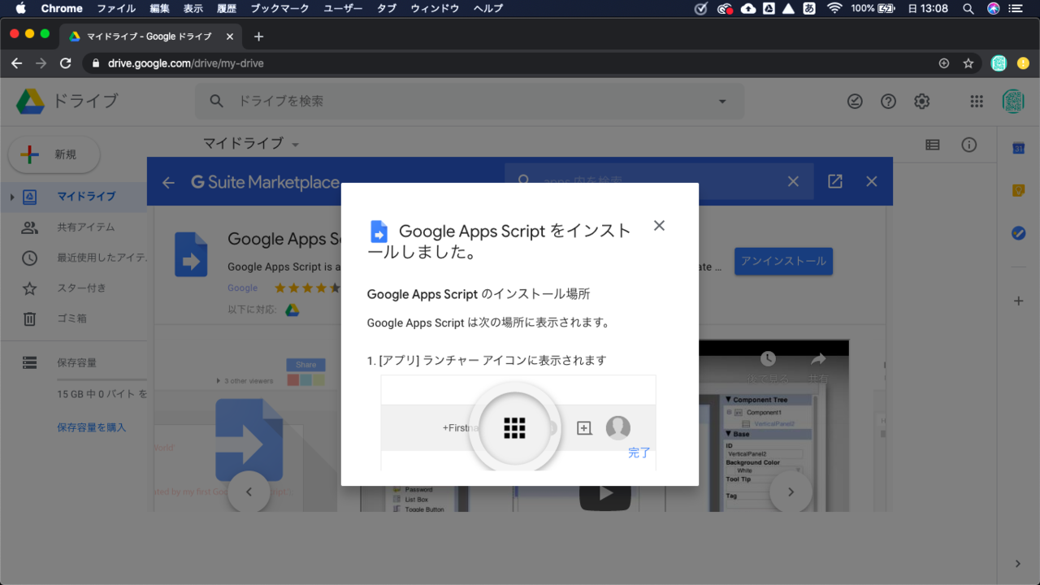The height and width of the screenshot is (585, 1040).
Task: Open 最近使用したアイテム in sidebar
Action: [102, 258]
